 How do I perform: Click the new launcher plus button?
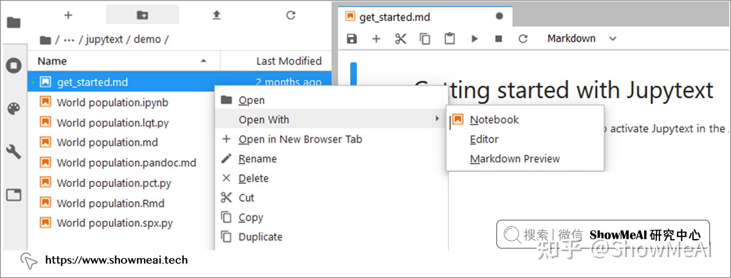(68, 15)
